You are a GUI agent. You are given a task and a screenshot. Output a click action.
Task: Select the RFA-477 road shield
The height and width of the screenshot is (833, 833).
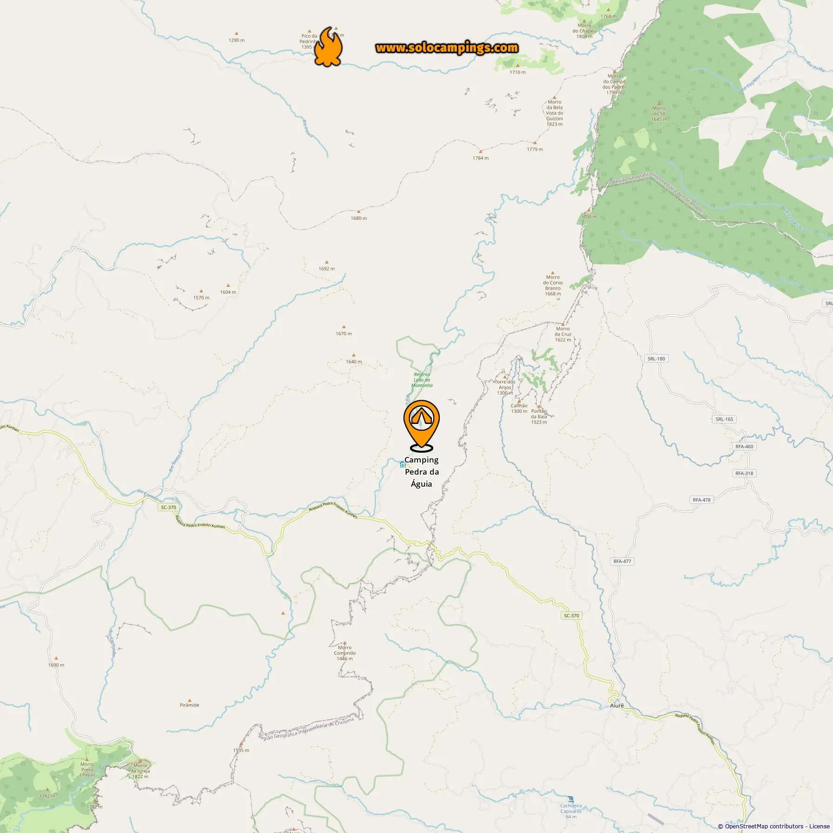point(622,561)
